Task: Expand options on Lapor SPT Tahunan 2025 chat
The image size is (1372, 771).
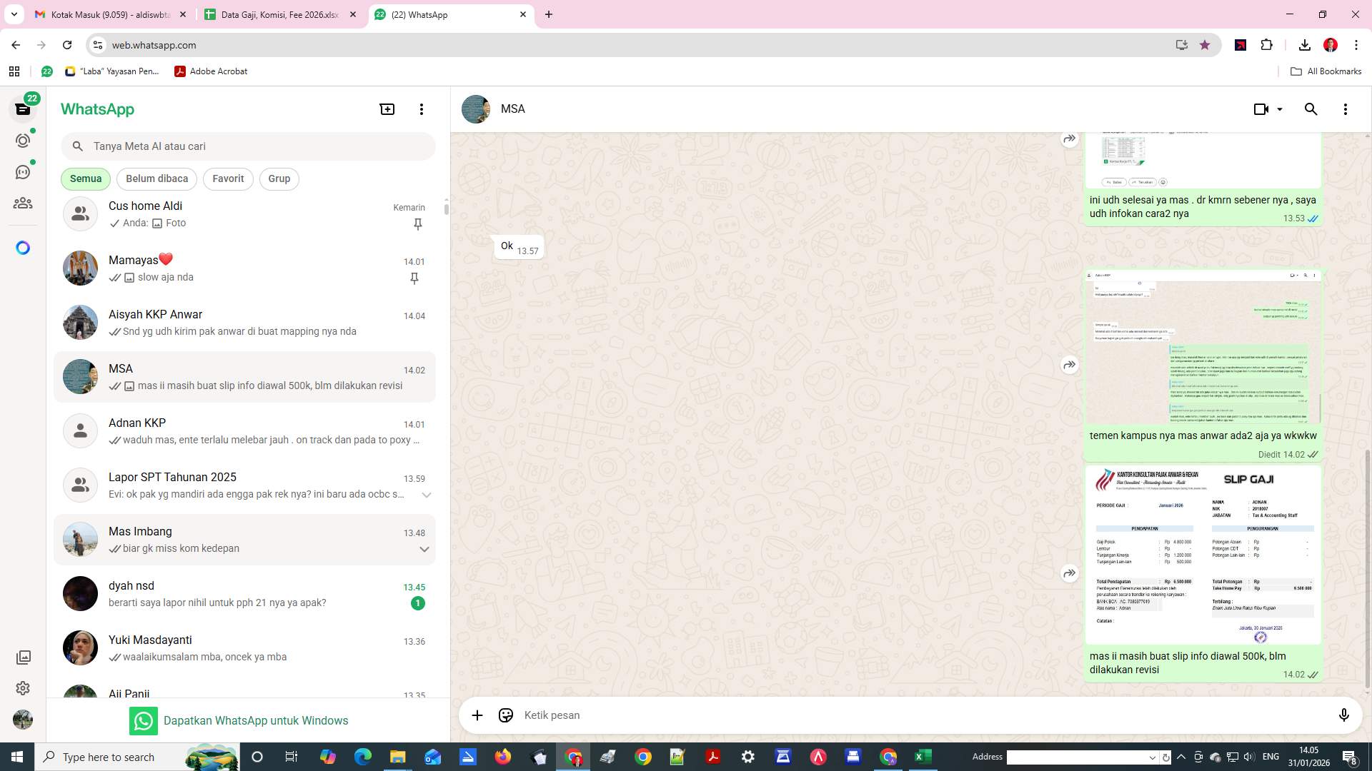Action: (427, 494)
